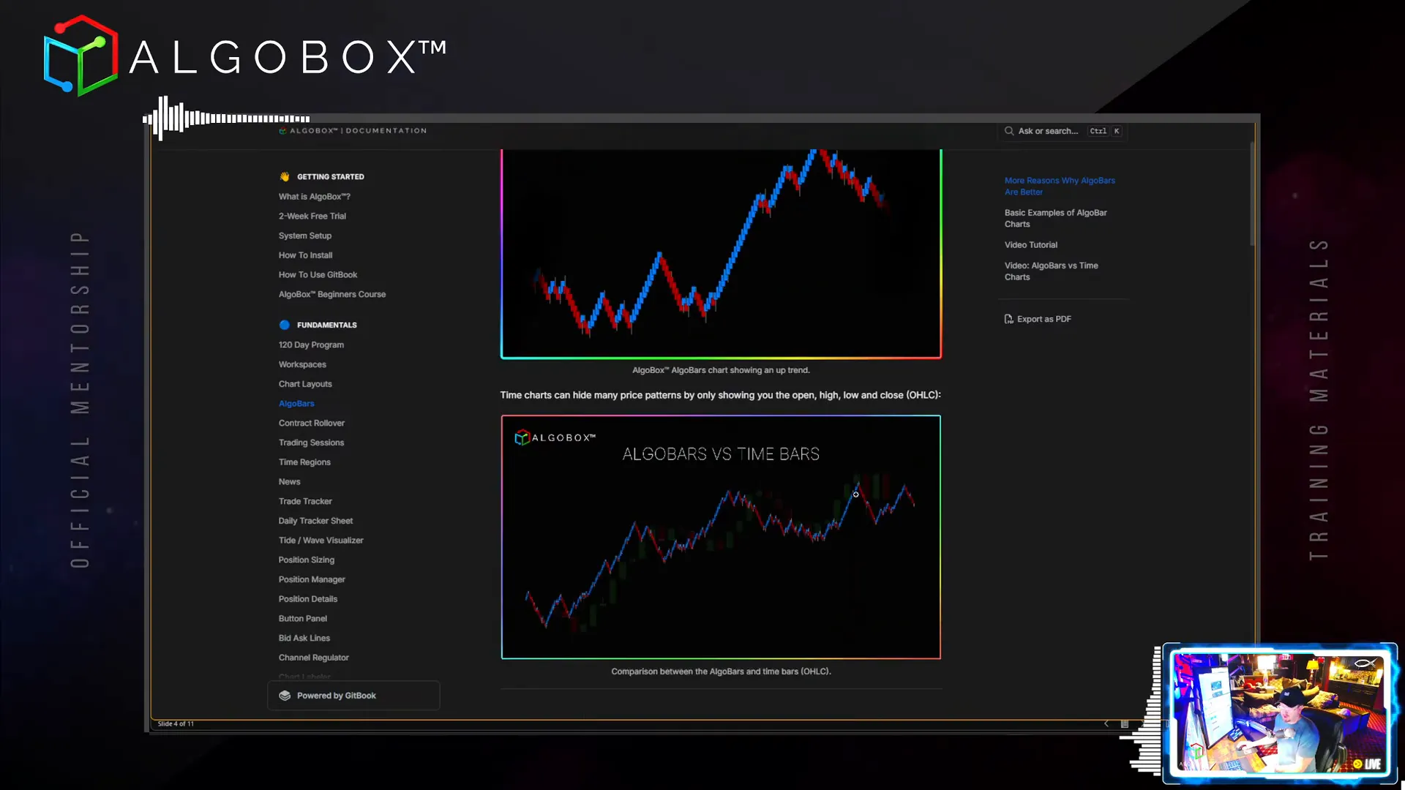Viewport: 1405px width, 790px height.
Task: Open the Tide / Wave Visualizer page
Action: [x=321, y=541]
